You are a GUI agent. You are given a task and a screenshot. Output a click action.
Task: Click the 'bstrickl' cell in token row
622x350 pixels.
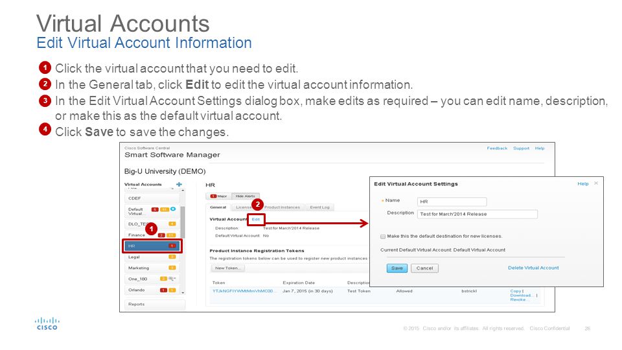pyautogui.click(x=469, y=291)
